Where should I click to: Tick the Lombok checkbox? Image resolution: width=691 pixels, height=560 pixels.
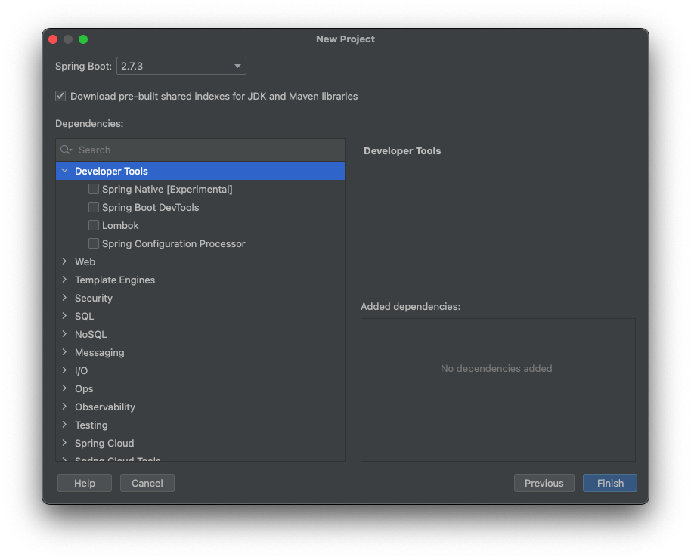[94, 225]
